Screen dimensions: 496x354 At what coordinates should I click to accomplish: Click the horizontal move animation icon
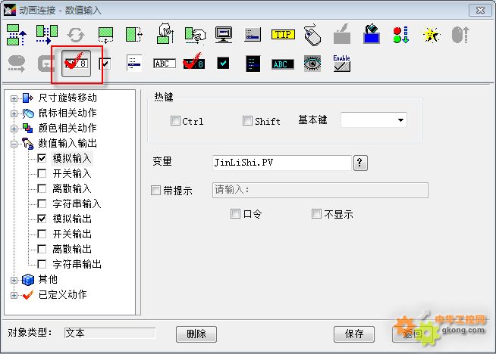pos(46,34)
